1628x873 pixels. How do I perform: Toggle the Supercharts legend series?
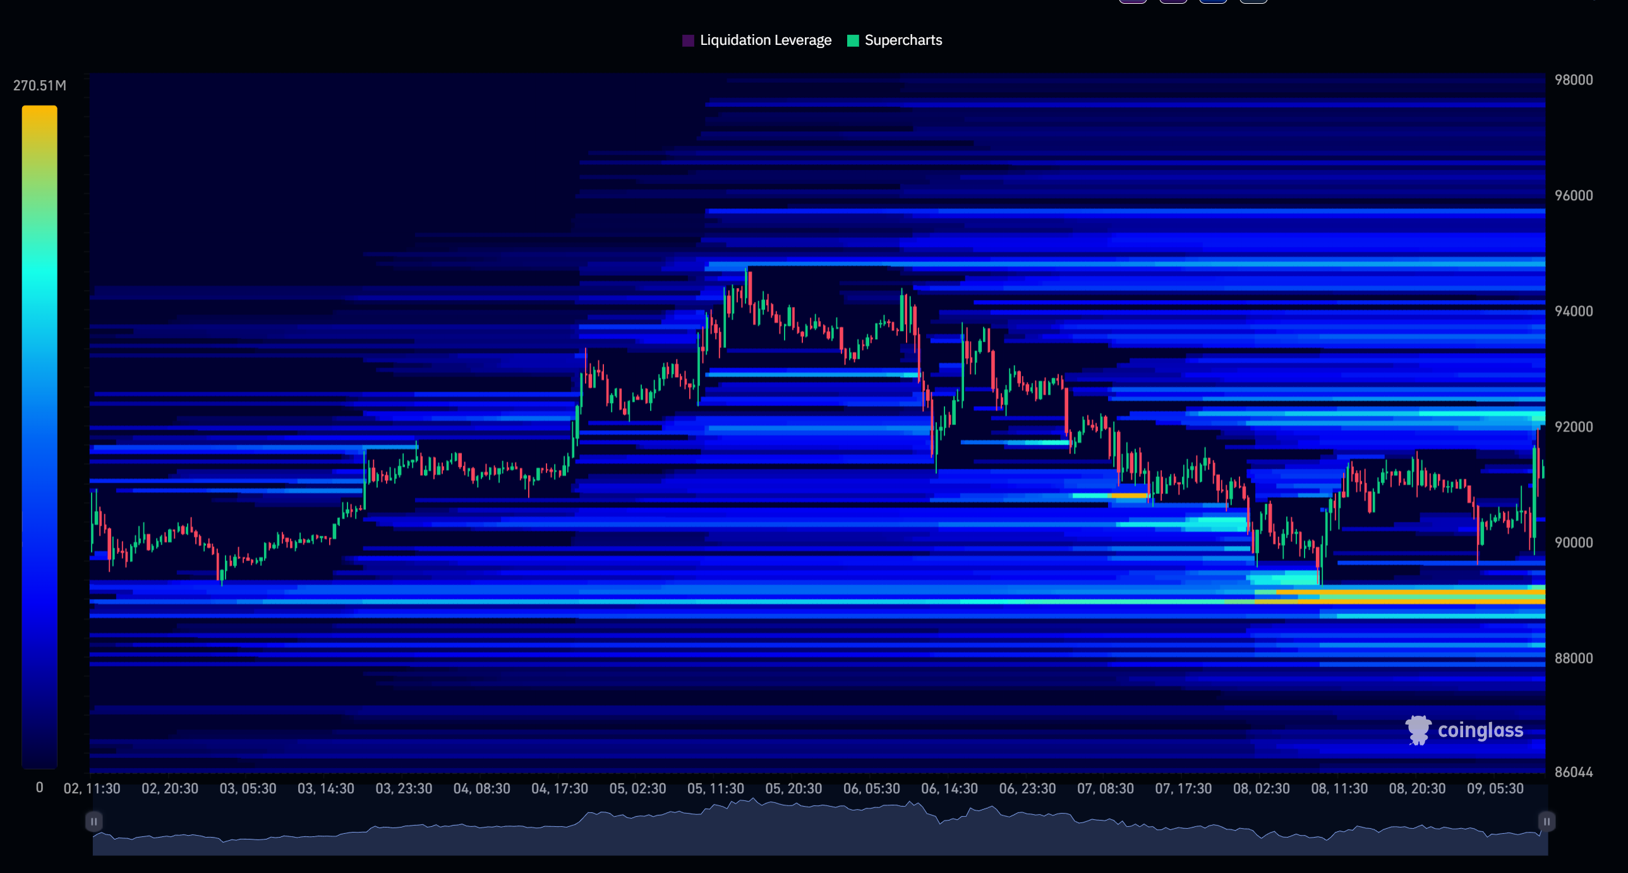[903, 40]
